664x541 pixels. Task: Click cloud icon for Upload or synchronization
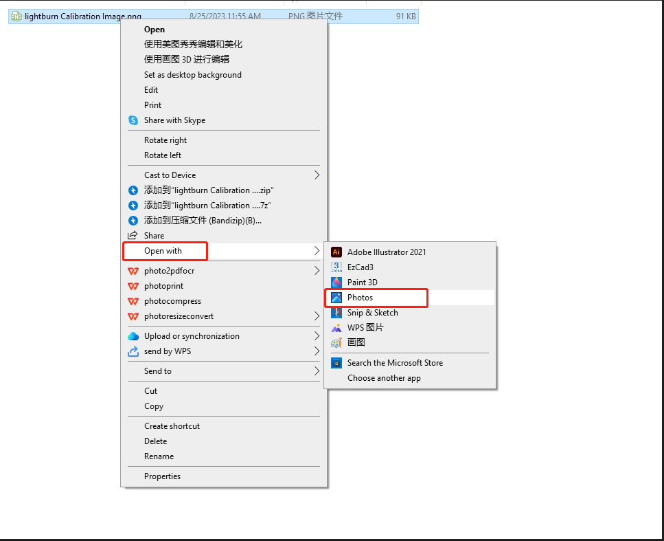133,336
